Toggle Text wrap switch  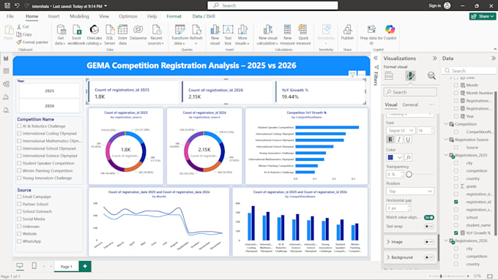[428, 226]
